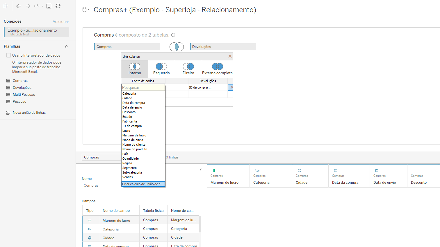Click Adicionar to add a connection
440x247 pixels.
(61, 21)
